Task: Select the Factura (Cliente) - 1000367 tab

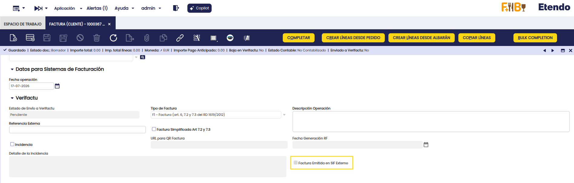Action: coord(77,24)
